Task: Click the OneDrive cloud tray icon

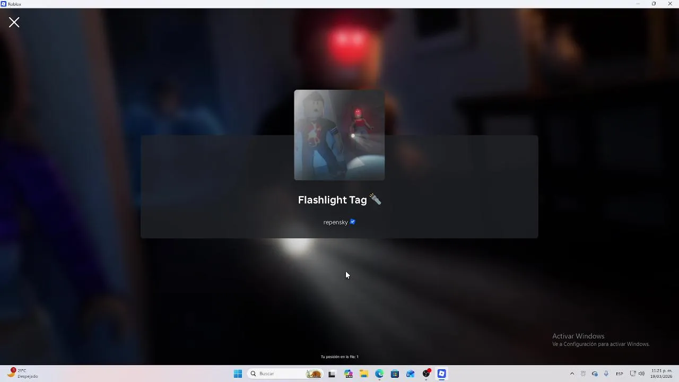Action: pos(595,374)
